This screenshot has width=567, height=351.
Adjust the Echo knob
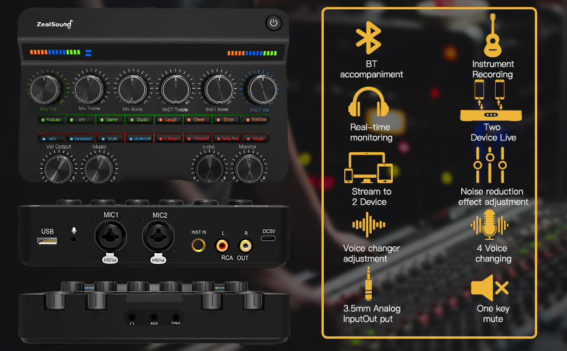coord(209,167)
